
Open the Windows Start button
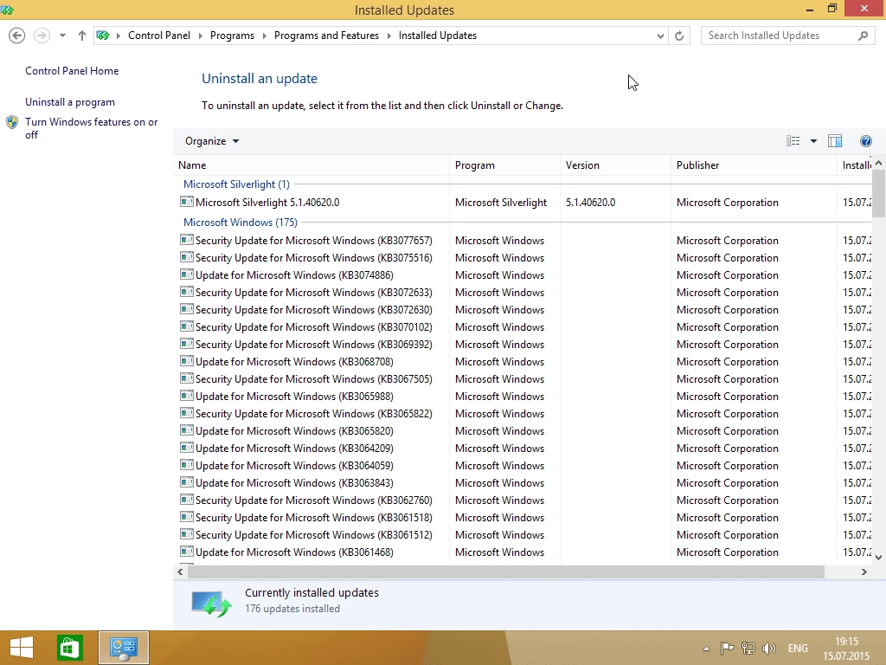click(22, 648)
